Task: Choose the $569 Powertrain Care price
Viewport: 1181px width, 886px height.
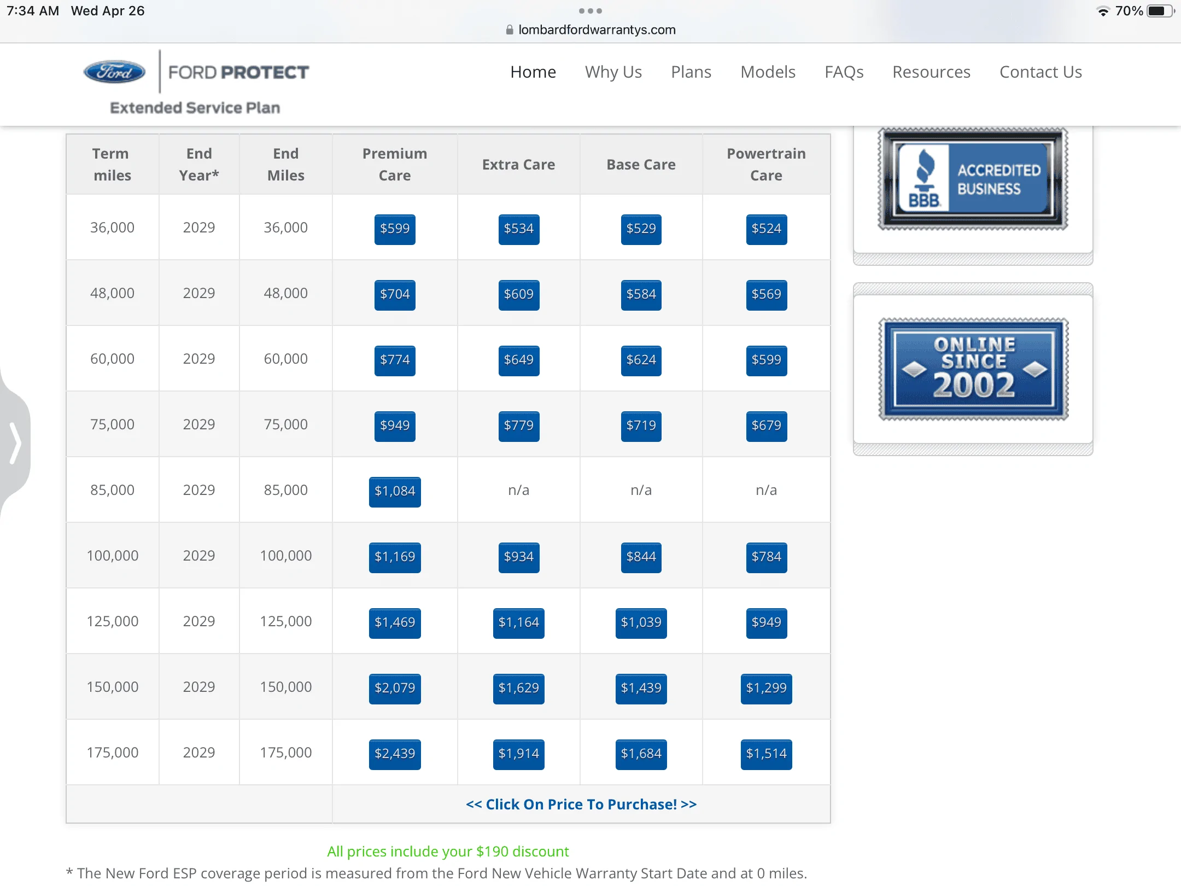Action: point(766,294)
